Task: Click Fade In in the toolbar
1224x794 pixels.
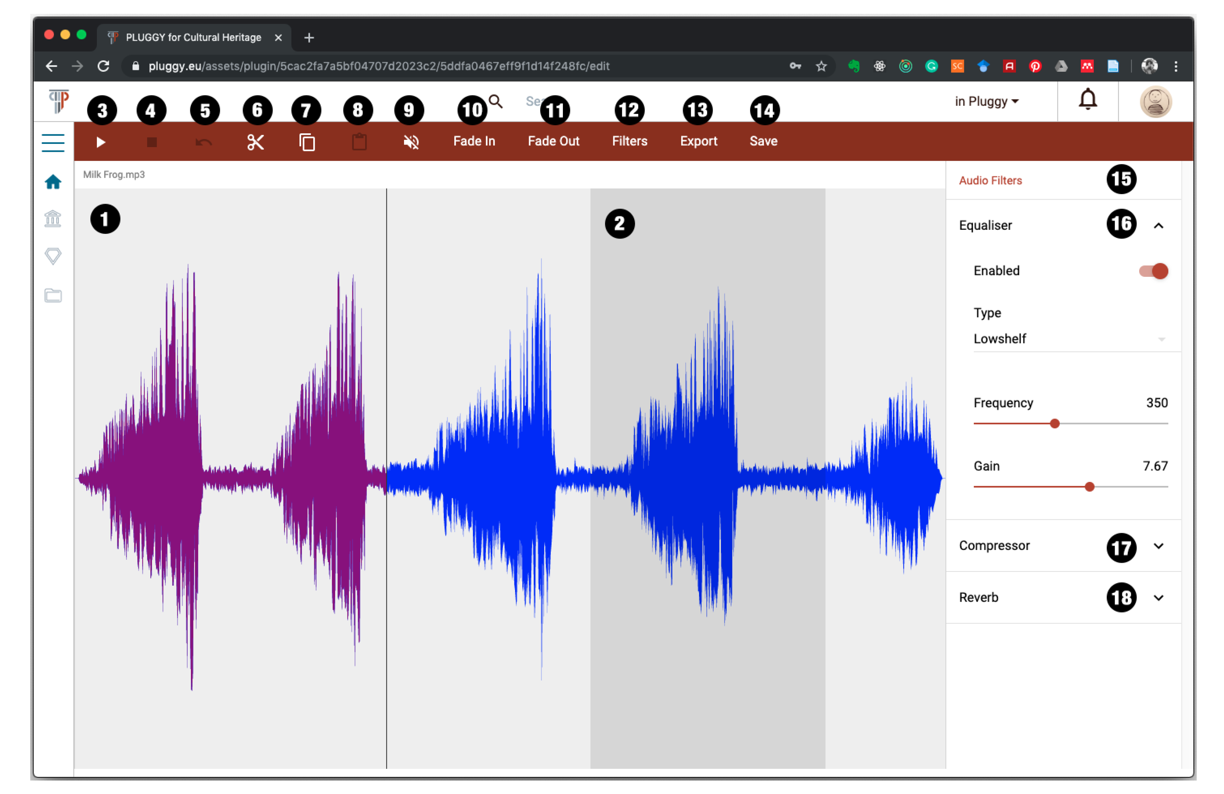Action: coord(474,141)
